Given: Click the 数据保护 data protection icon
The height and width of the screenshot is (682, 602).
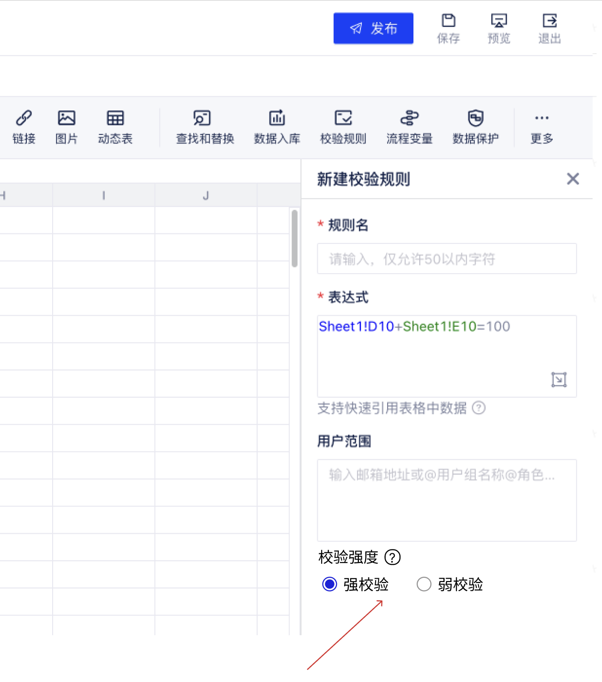Looking at the screenshot, I should coord(476,126).
